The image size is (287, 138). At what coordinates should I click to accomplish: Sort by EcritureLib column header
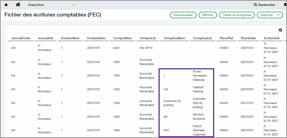272,38
